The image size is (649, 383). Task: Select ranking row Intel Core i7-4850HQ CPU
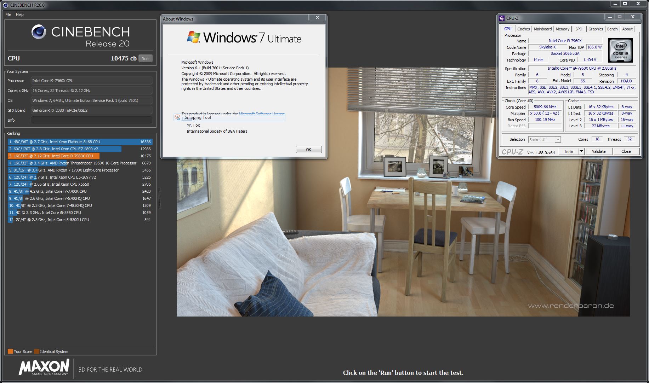pyautogui.click(x=80, y=205)
